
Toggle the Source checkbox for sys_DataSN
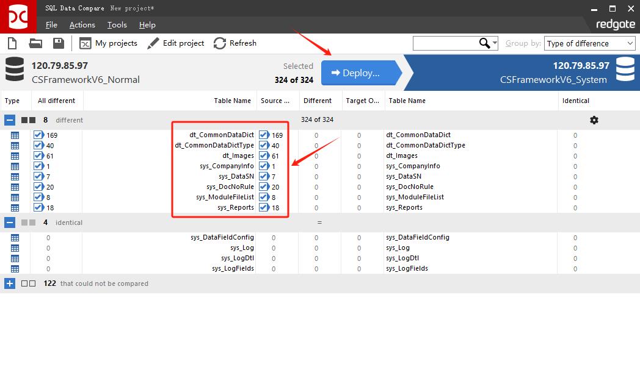[x=264, y=177]
